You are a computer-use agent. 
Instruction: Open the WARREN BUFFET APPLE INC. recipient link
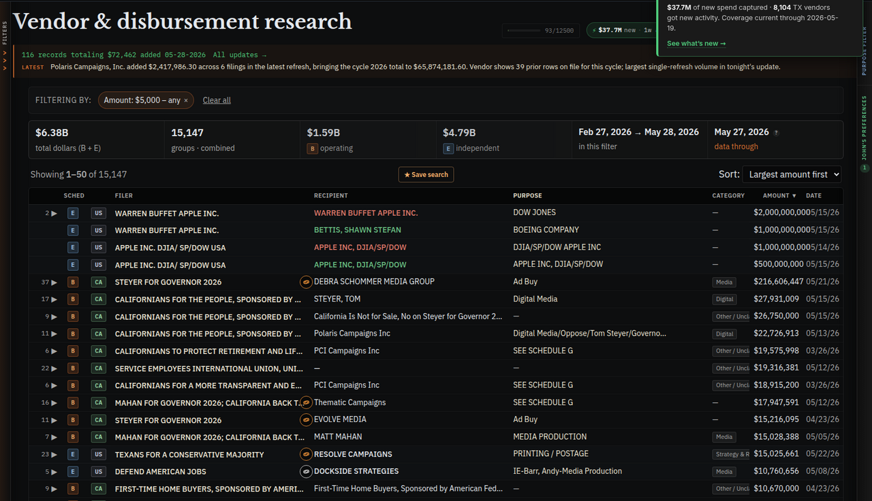coord(366,213)
